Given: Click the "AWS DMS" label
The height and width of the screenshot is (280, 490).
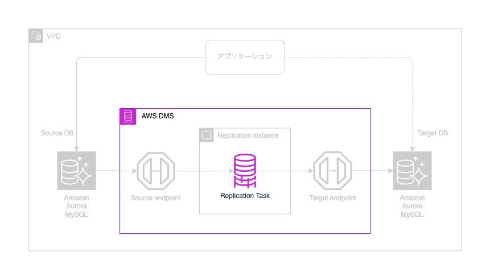Looking at the screenshot, I should coord(158,116).
